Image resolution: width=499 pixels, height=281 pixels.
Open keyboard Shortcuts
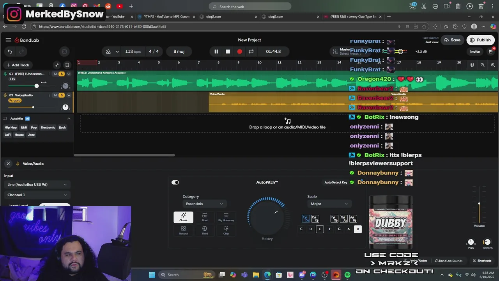tap(482, 261)
